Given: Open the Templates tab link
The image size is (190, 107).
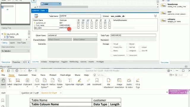Looking at the screenshot, I should tap(164, 62).
